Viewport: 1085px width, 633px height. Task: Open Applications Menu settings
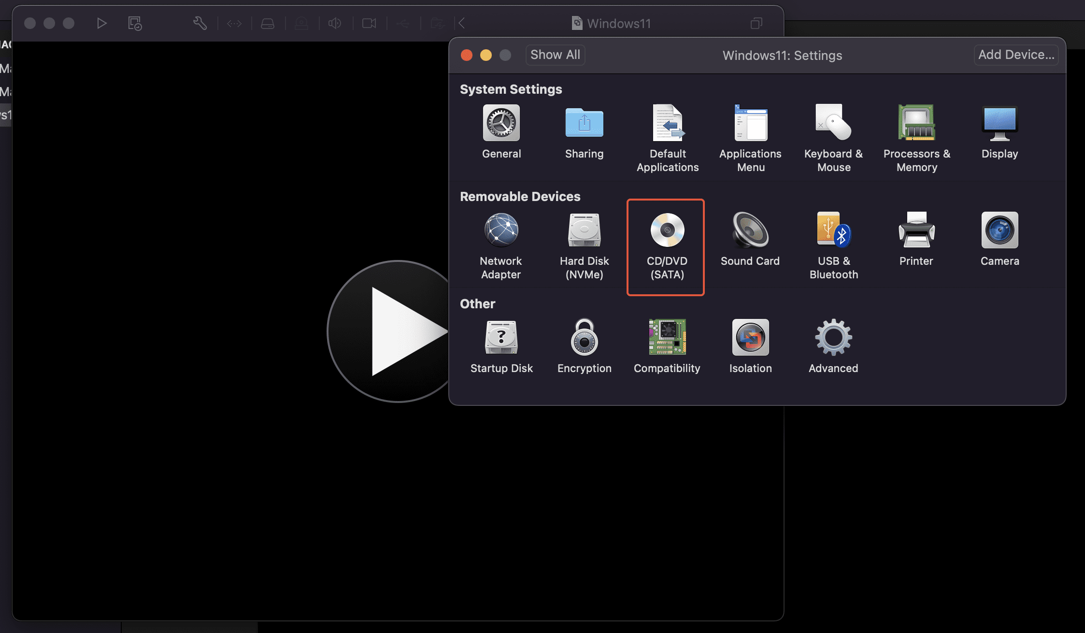751,139
